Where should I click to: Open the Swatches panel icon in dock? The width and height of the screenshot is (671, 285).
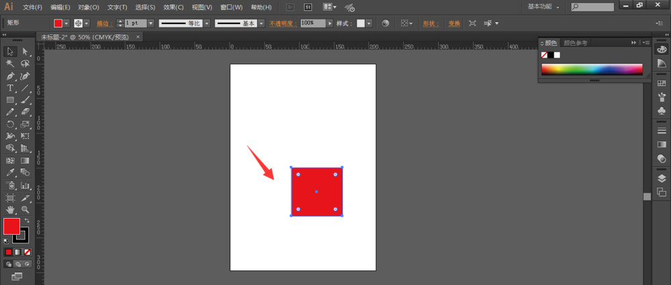click(661, 83)
